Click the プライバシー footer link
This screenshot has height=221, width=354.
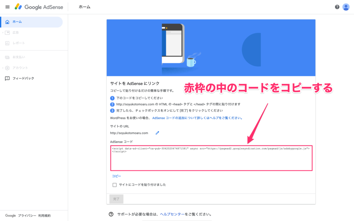pos(27,215)
